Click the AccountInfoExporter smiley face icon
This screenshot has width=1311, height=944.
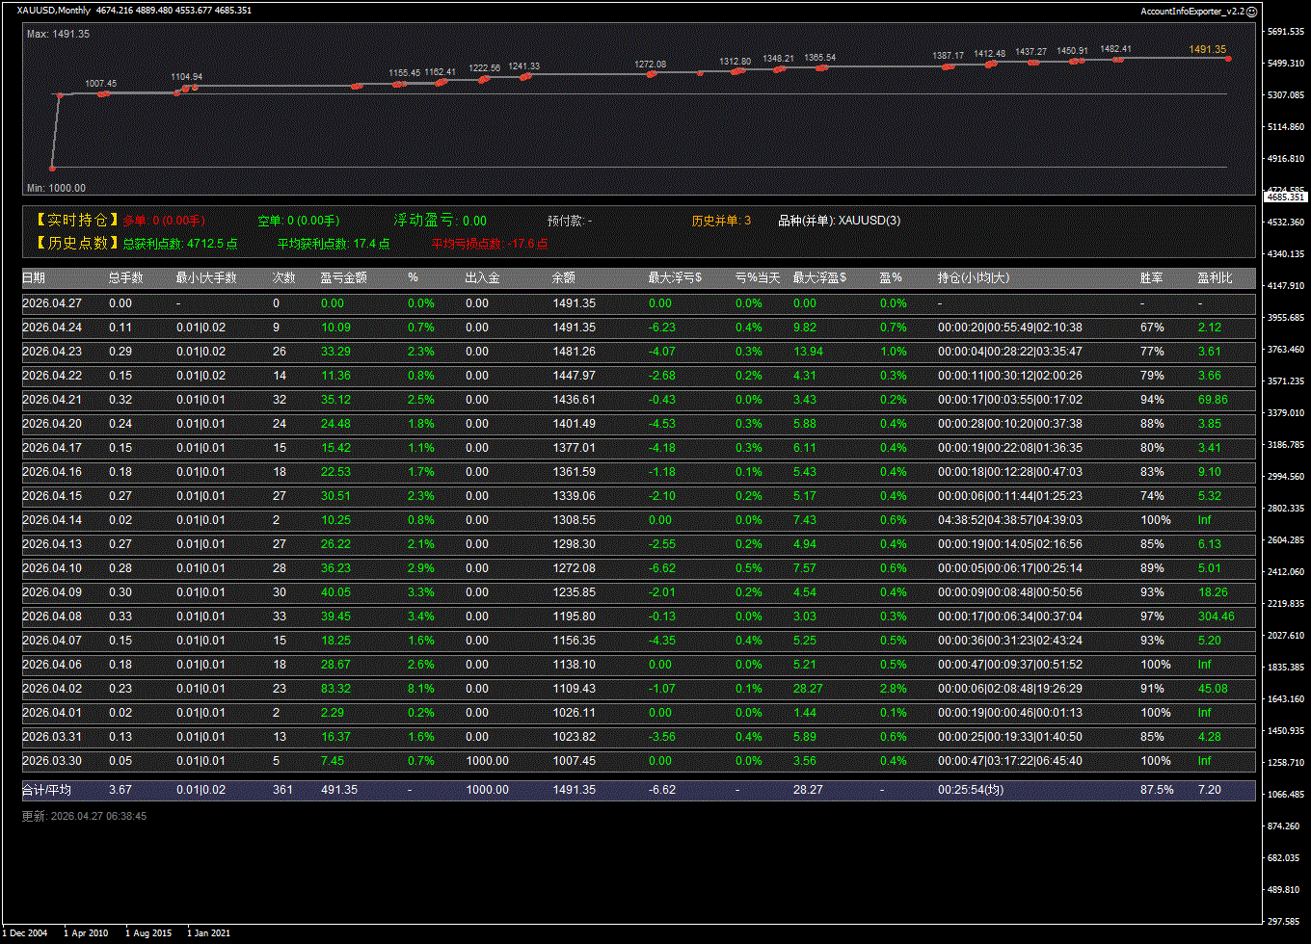click(x=1251, y=12)
